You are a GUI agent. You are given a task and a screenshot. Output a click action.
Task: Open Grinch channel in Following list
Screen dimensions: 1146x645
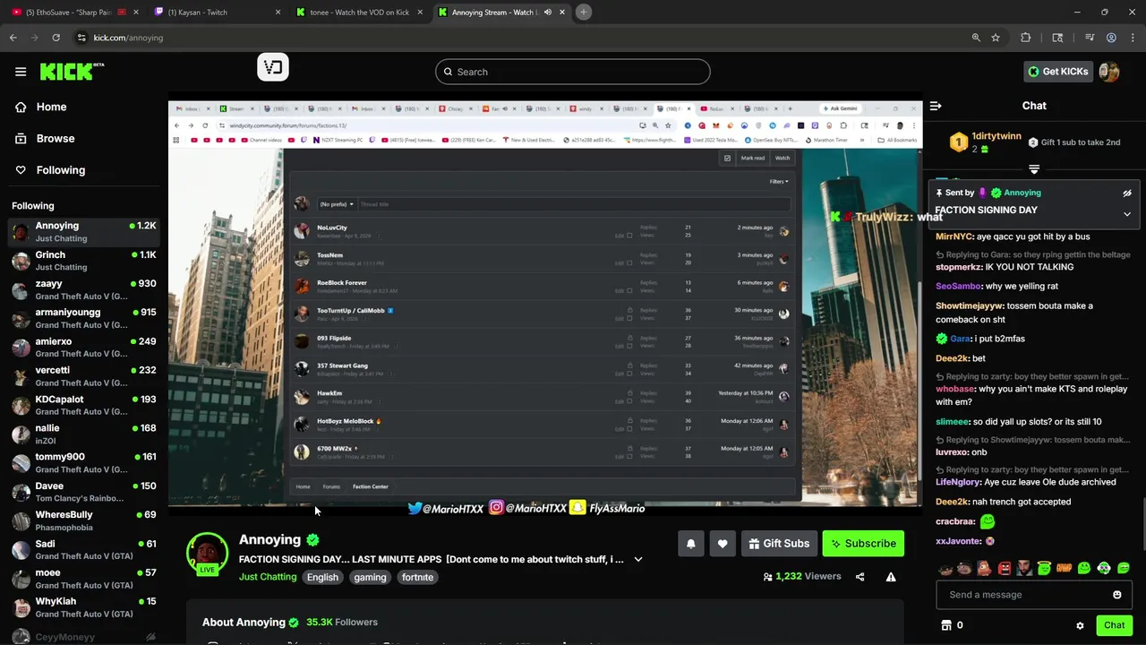pos(84,261)
